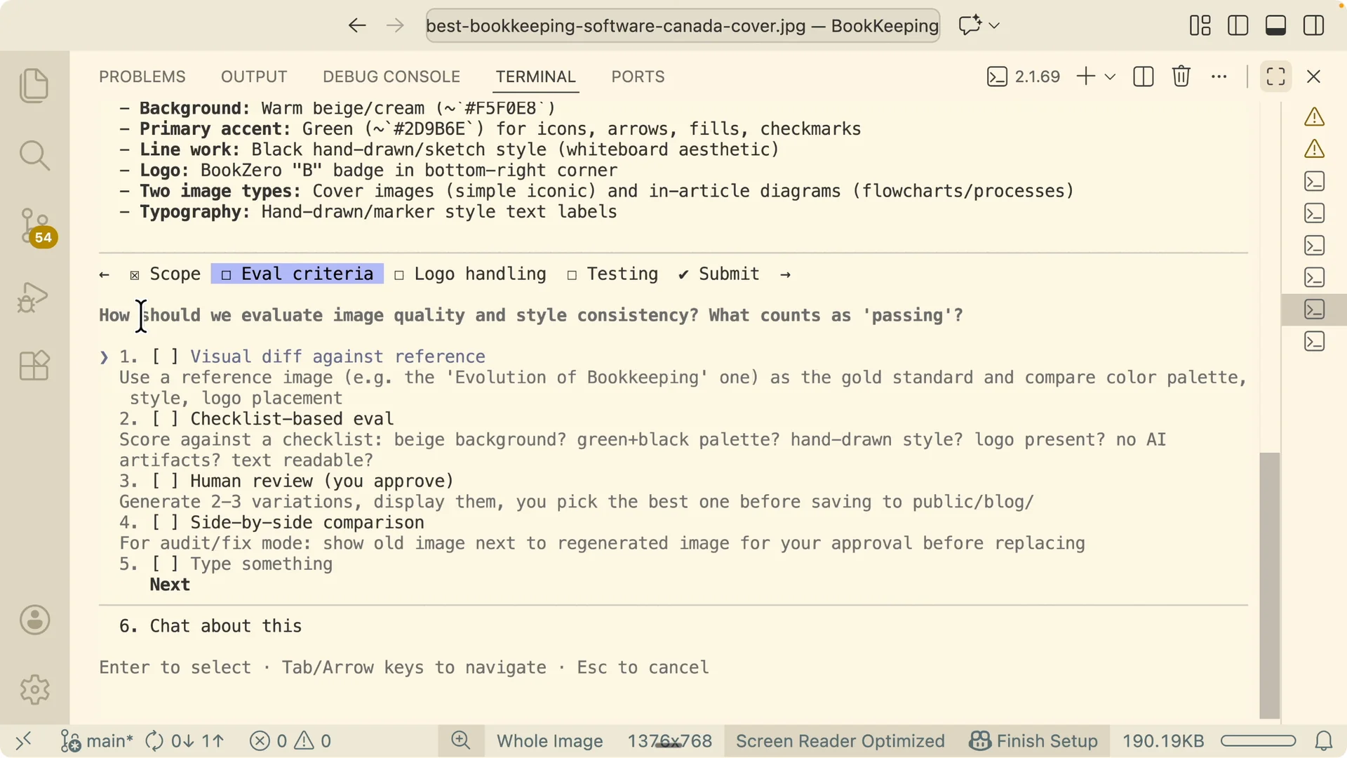Screen dimensions: 1347x758
Task: Click the left arrow before Scope
Action: pos(105,274)
